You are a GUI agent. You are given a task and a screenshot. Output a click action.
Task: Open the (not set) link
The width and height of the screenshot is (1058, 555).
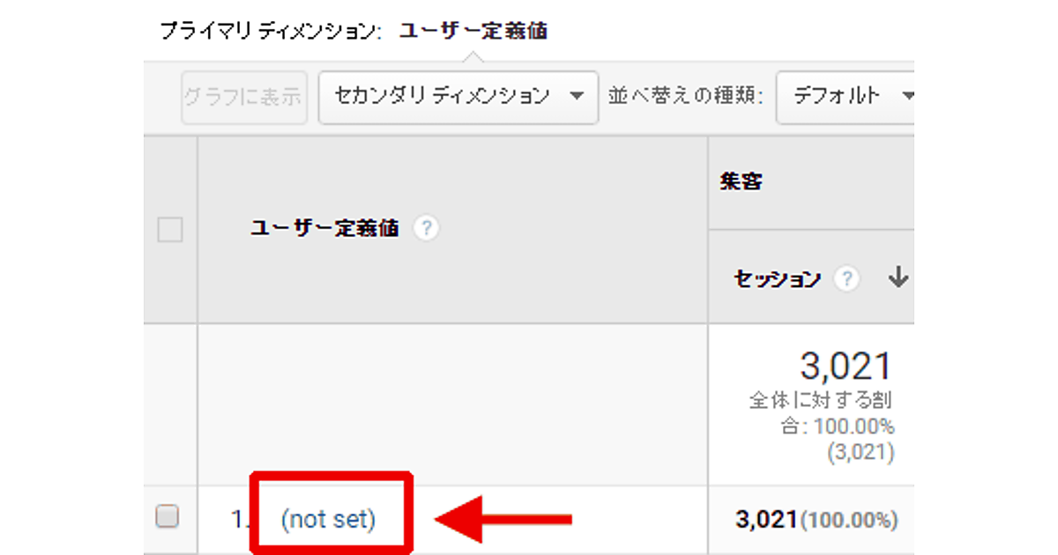click(328, 520)
